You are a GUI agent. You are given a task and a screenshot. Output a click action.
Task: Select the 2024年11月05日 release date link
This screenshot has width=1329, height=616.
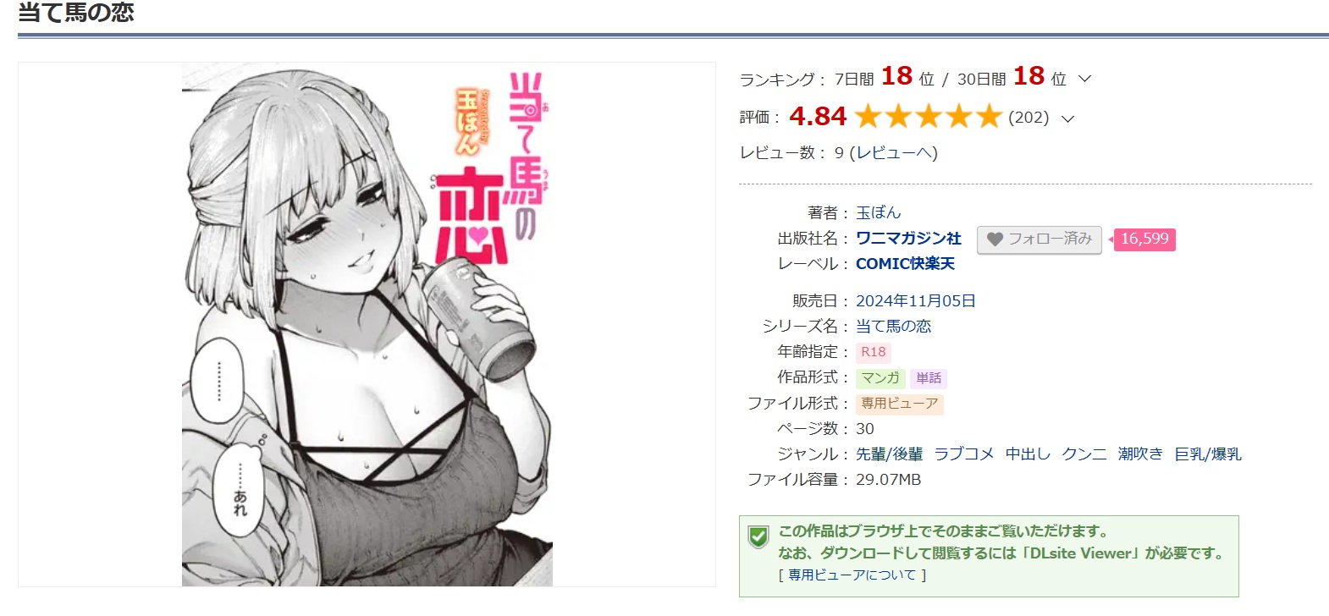coord(916,301)
